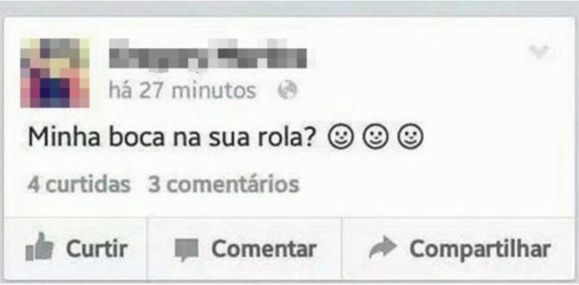Viewport: 579px width, 285px height.
Task: Click the word 'comentários' in the counter
Action: [234, 185]
